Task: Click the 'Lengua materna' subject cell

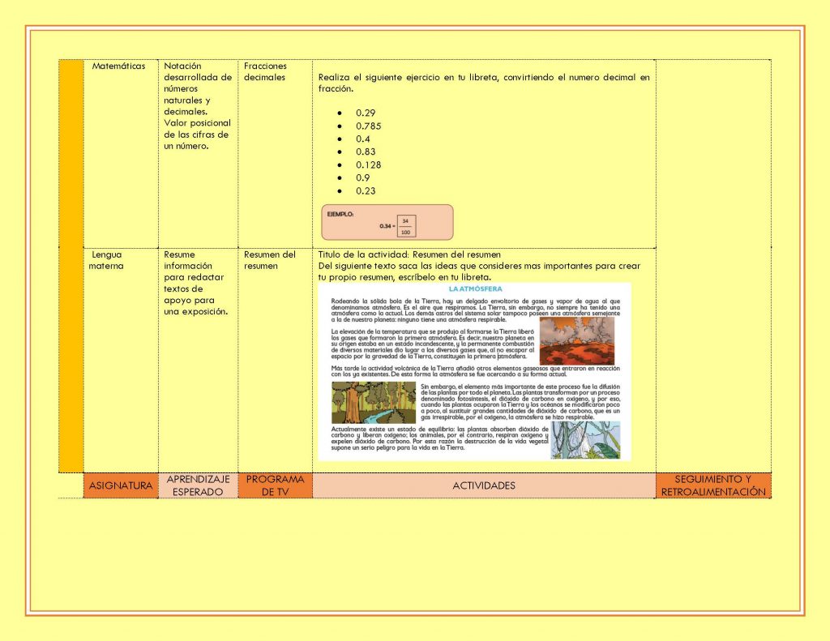Action: tap(121, 360)
